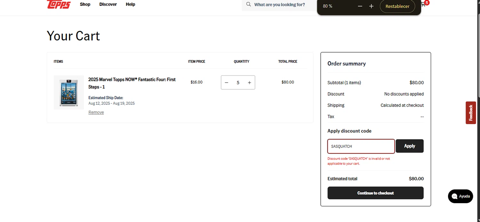Open the Help menu

click(130, 4)
